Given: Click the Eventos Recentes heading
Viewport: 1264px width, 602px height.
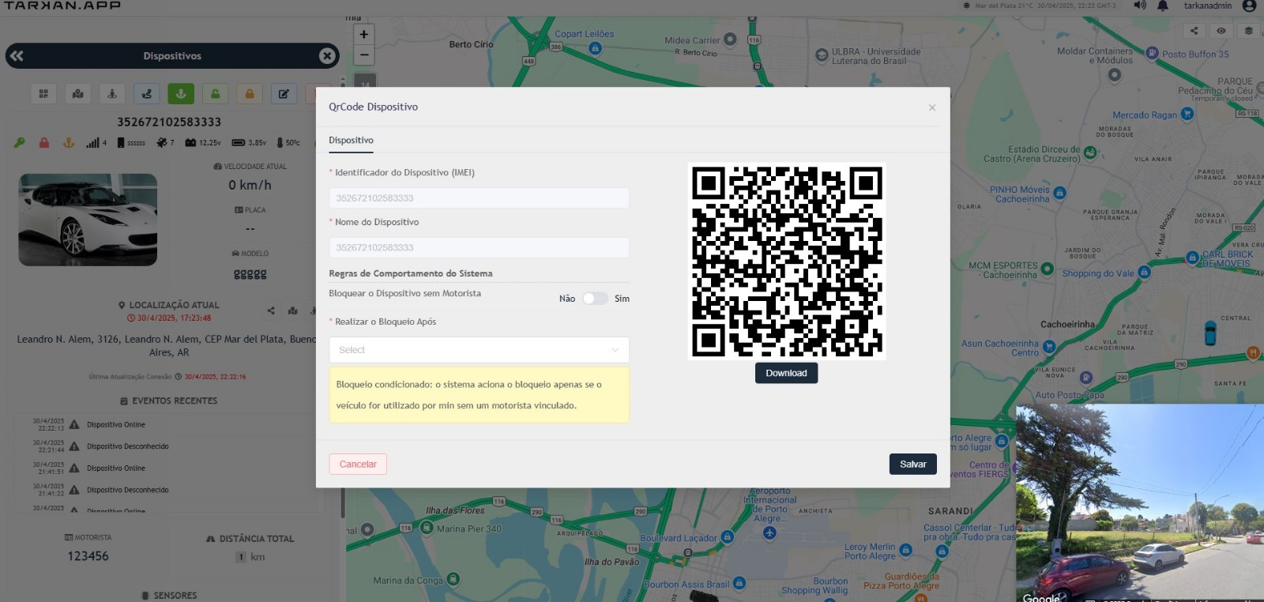Looking at the screenshot, I should coord(168,401).
